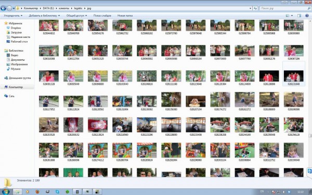Click the Новая папка button
The height and width of the screenshot is (195, 312).
(x=125, y=16)
